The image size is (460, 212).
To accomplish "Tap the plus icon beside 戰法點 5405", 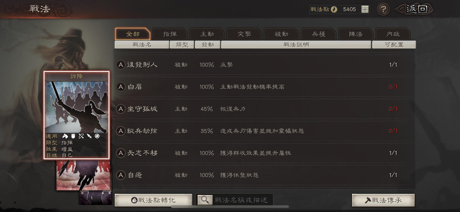I will [x=365, y=9].
